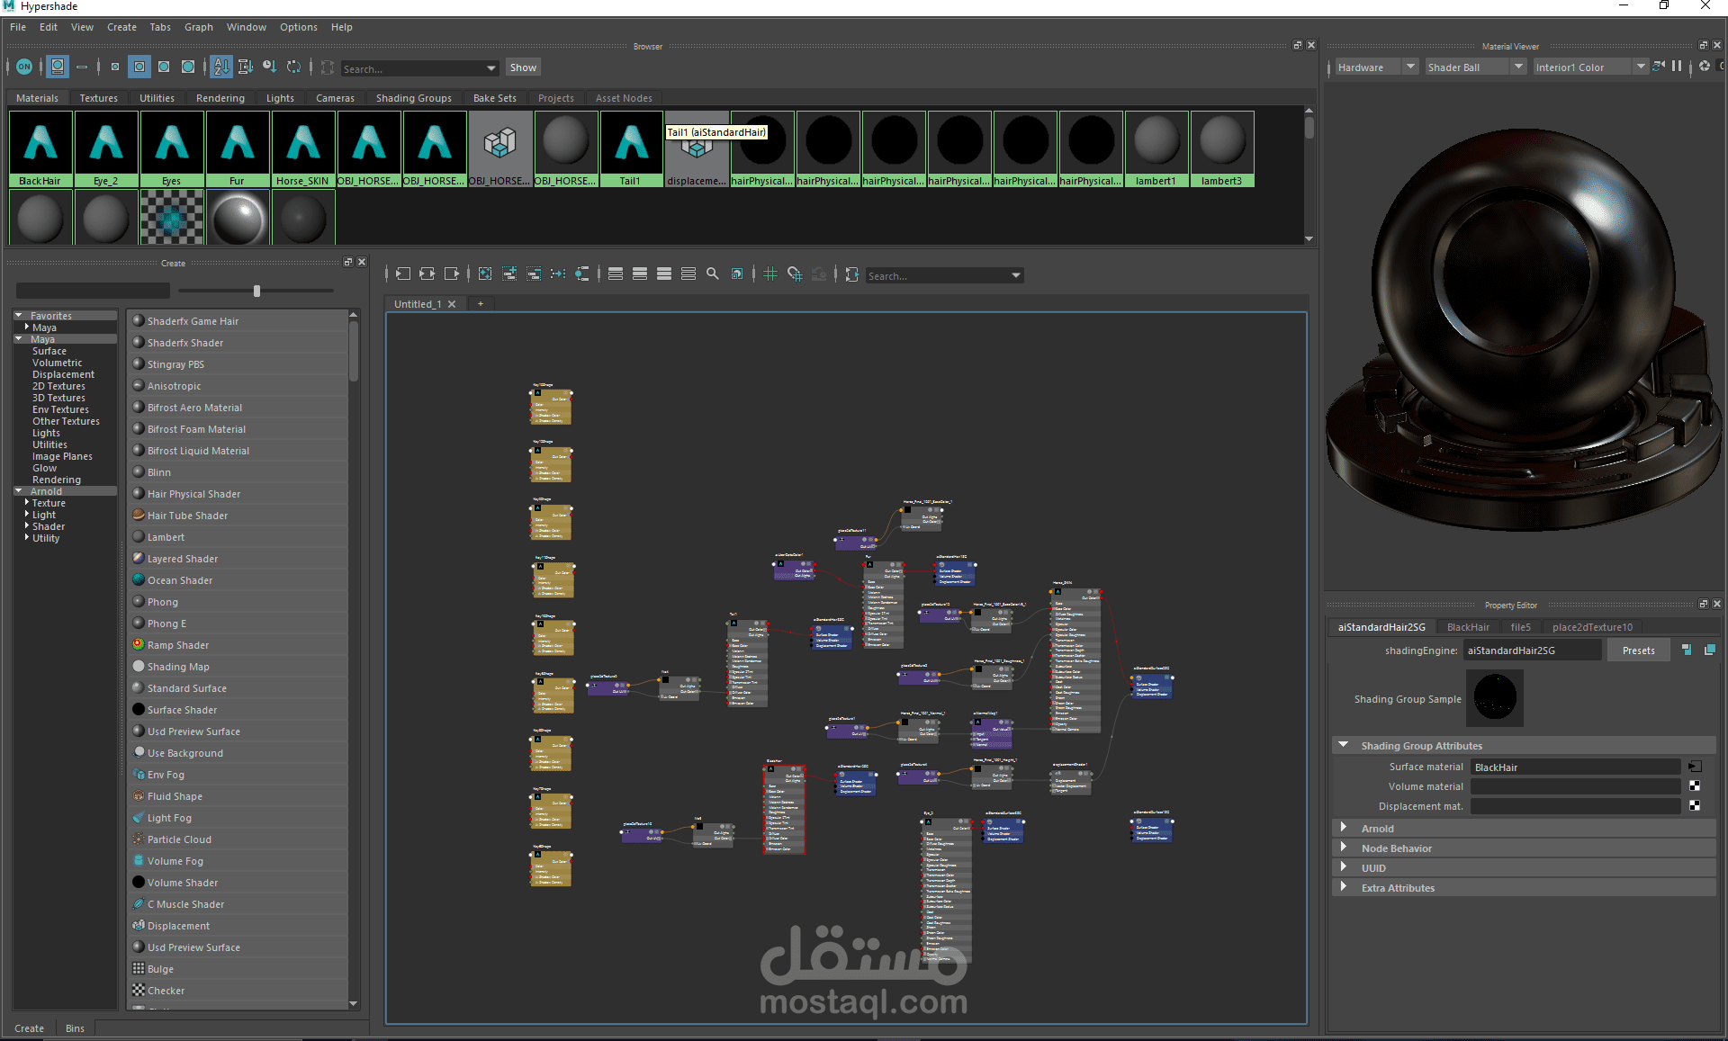Click the node editor magnifier search icon

coord(713,274)
